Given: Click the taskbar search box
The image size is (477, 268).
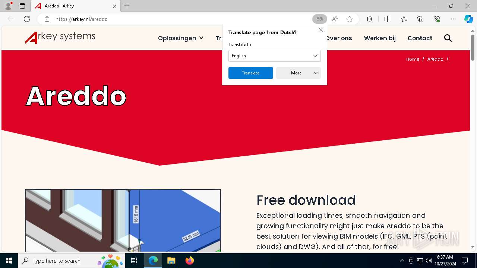Looking at the screenshot, I should [x=72, y=261].
